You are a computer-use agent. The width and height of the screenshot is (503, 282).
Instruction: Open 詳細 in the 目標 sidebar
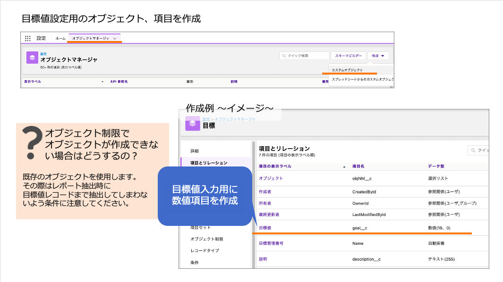point(195,151)
